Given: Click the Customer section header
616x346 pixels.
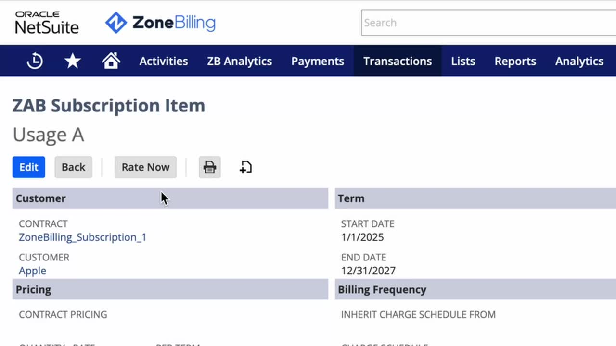Looking at the screenshot, I should tap(170, 198).
